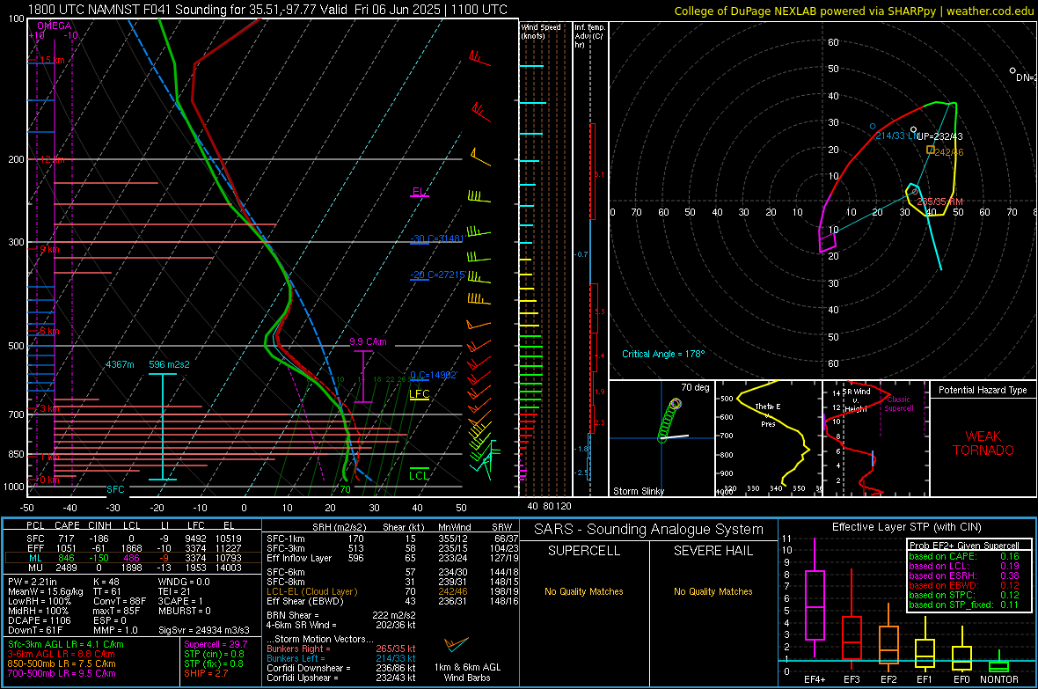Click the SARS - Sounding Analogue System heading
The image size is (1038, 689).
point(649,530)
